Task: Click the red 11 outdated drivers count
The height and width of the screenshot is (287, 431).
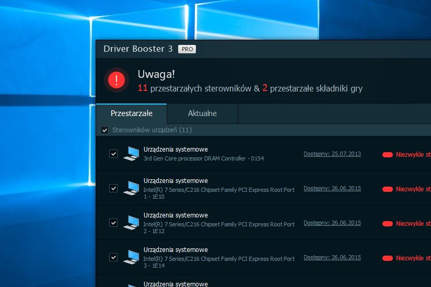Action: pyautogui.click(x=143, y=88)
